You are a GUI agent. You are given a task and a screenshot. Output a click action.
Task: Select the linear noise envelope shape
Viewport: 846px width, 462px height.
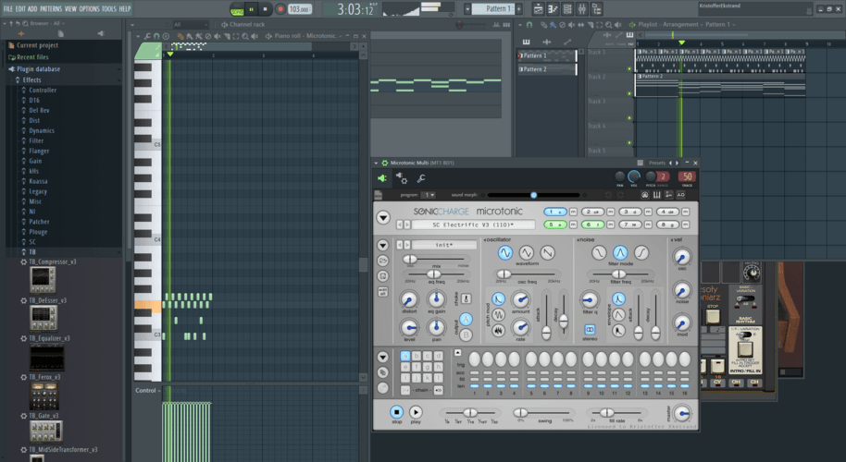(x=619, y=314)
